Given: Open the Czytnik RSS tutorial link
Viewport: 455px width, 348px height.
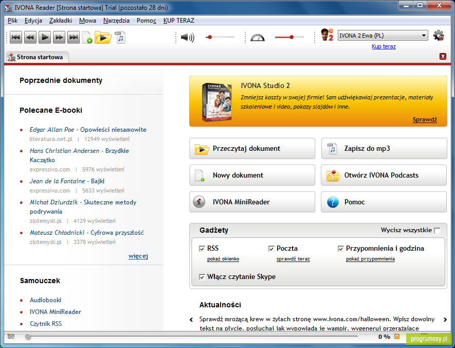Looking at the screenshot, I should 46,324.
